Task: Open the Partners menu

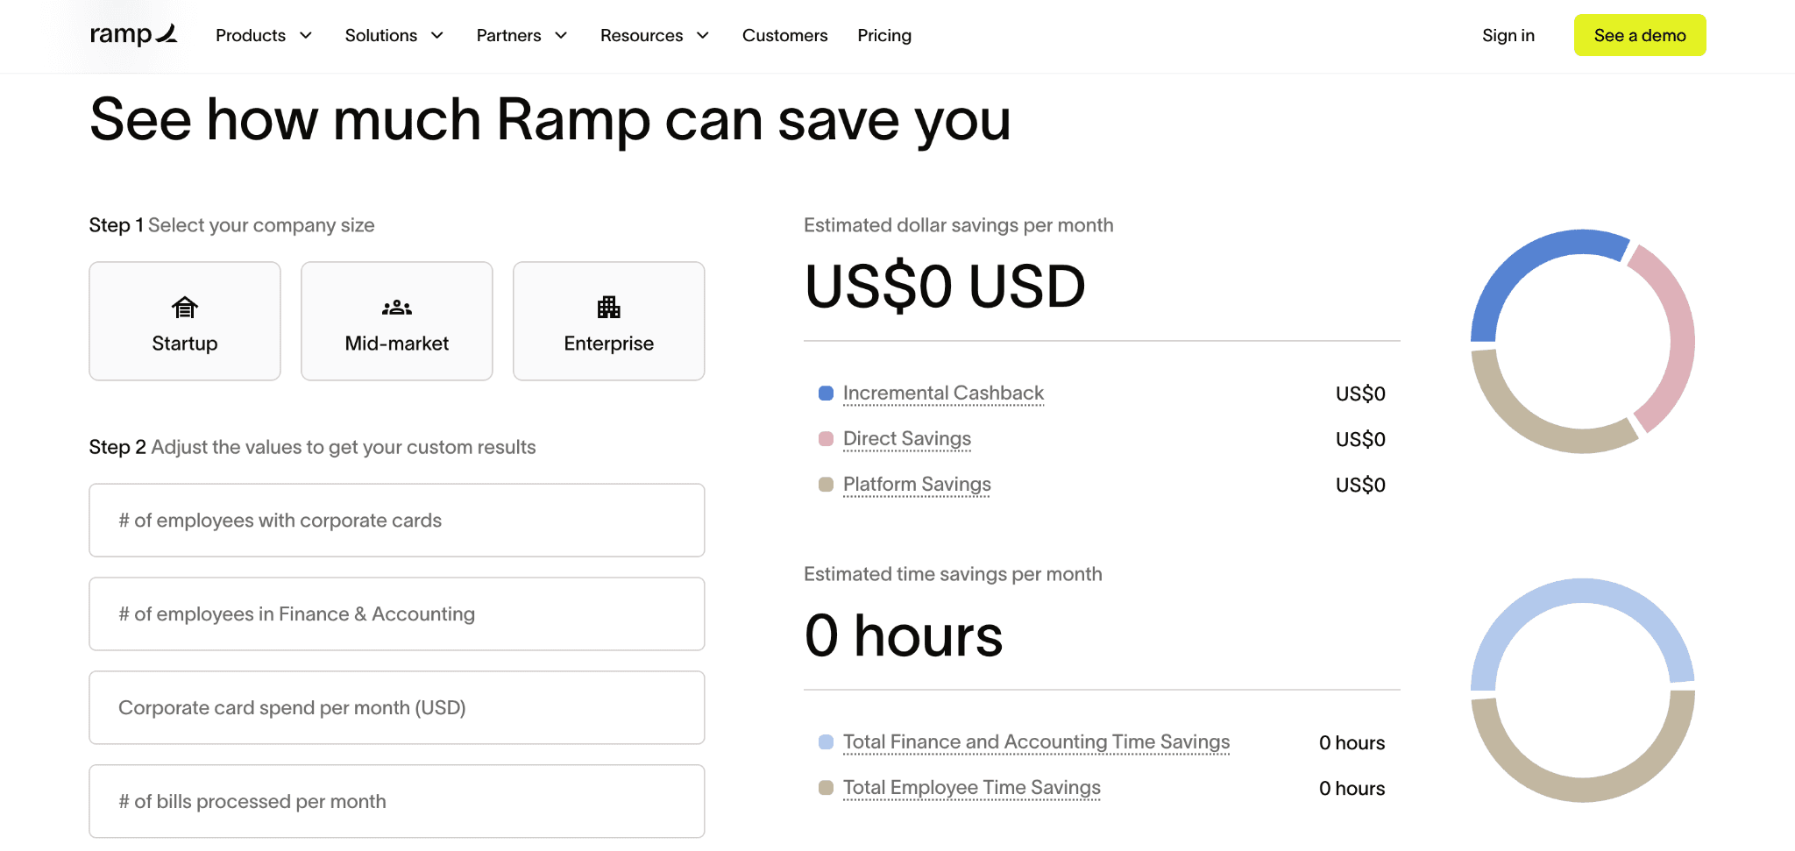Action: click(x=522, y=35)
